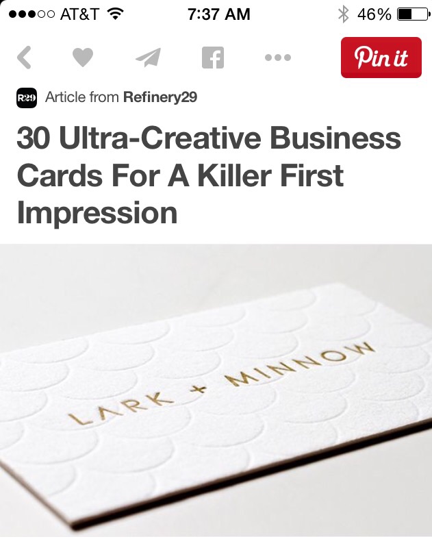The height and width of the screenshot is (550, 432).
Task: Tap the gold MINNOW lettering on card
Action: [x=300, y=364]
